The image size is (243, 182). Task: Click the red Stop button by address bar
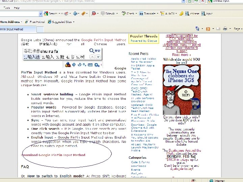tap(202, 1)
